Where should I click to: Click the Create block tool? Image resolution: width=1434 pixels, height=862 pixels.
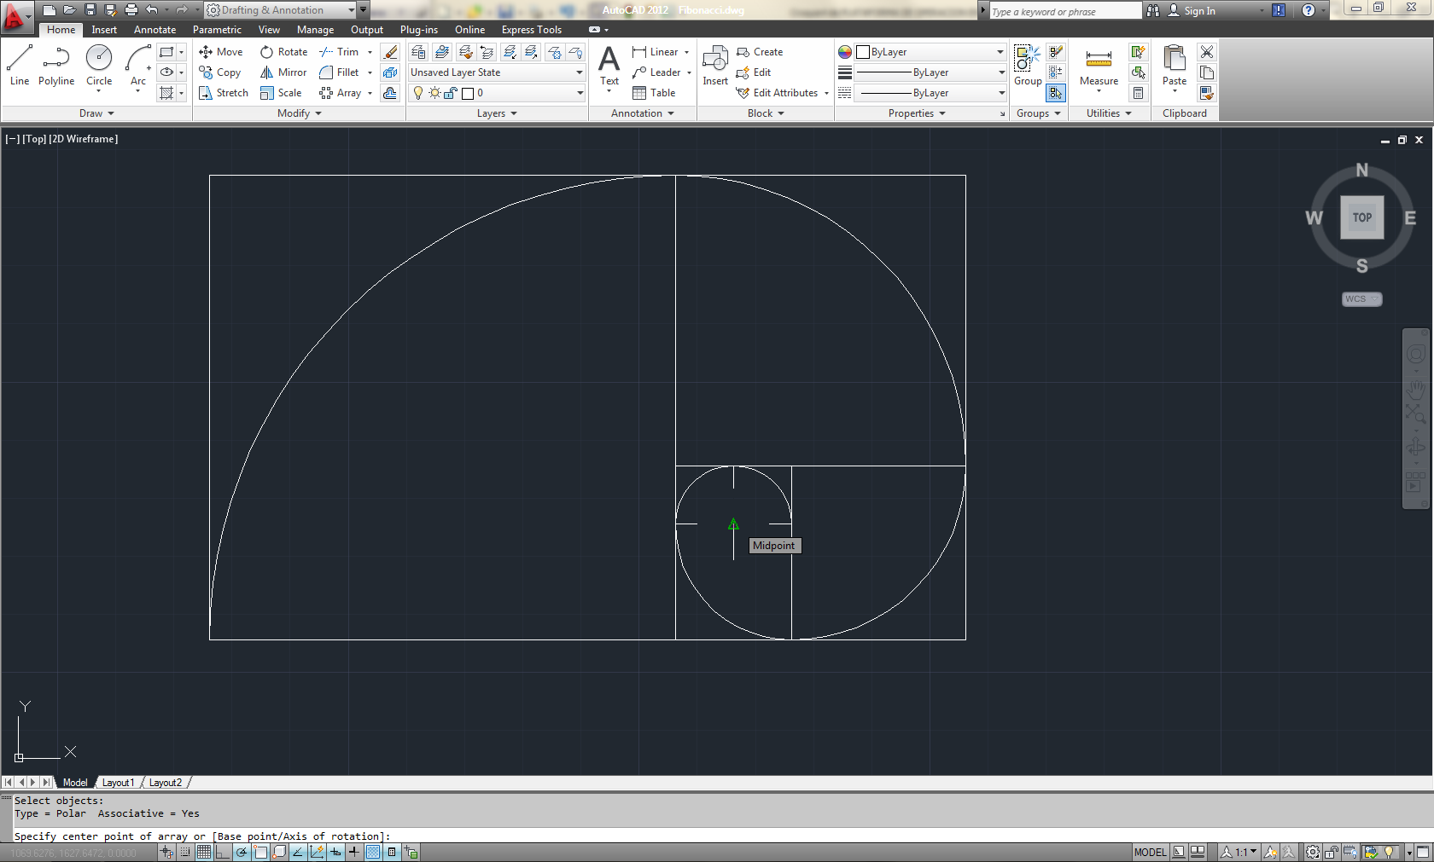coord(760,52)
